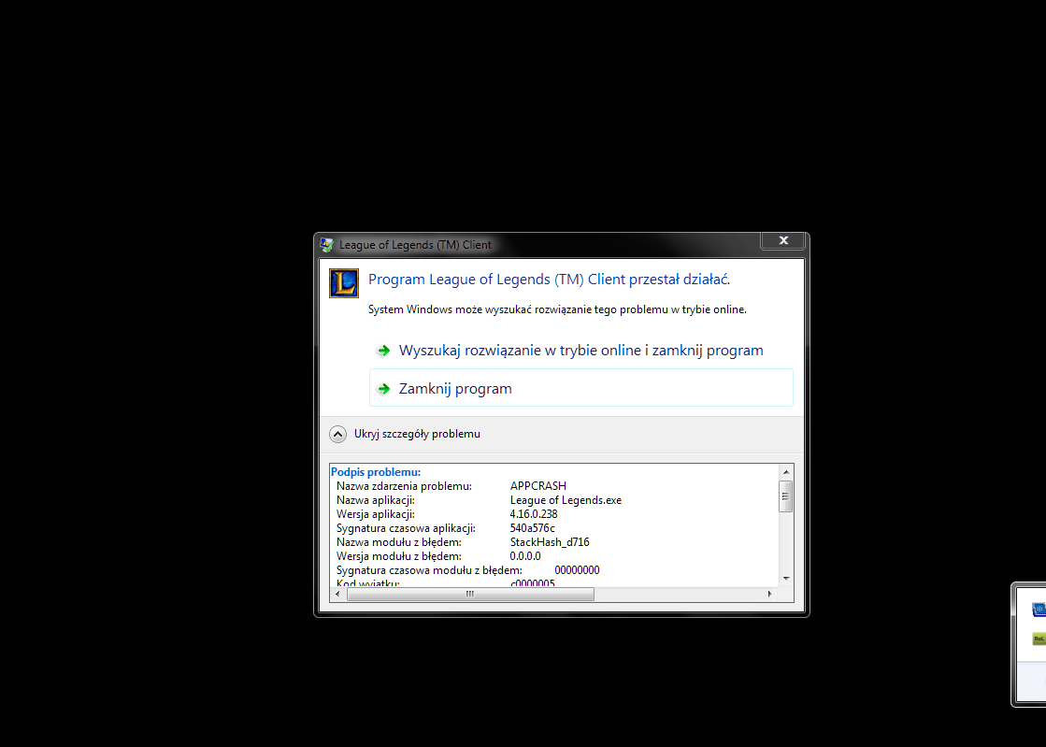Viewport: 1046px width, 747px height.
Task: Click the horizontal scrollbar left arrow
Action: point(338,595)
